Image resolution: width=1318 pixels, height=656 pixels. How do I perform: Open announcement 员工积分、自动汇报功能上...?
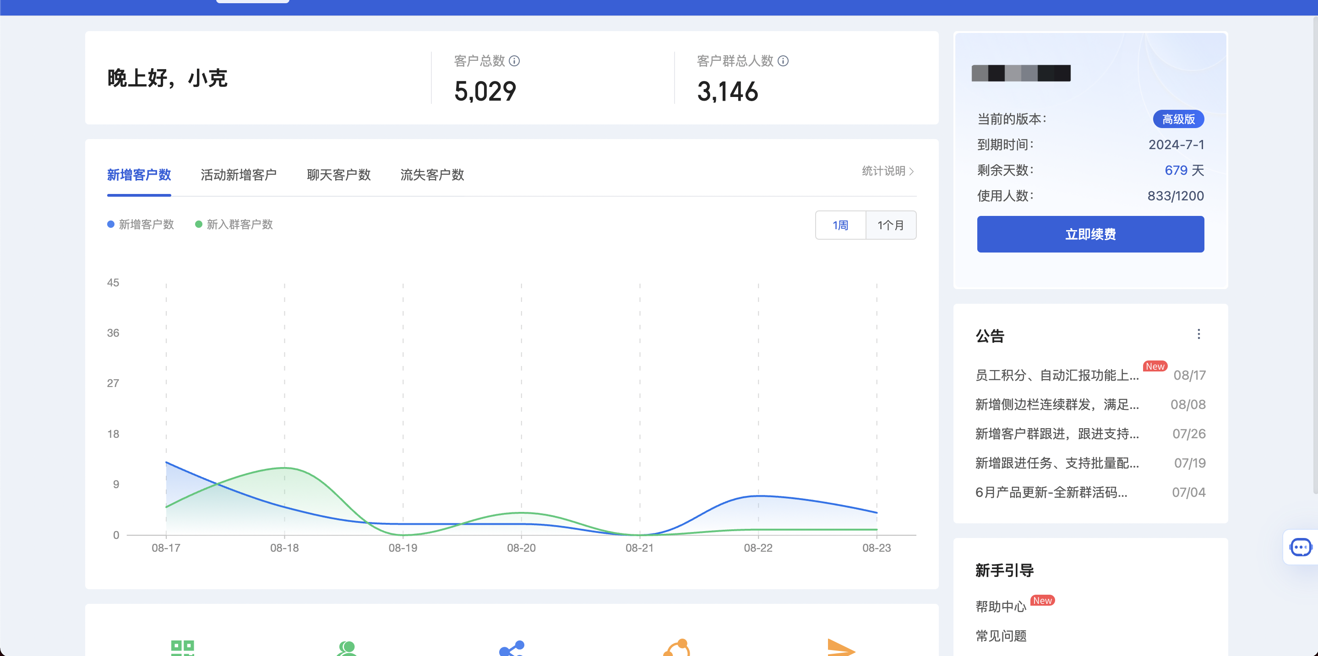tap(1057, 375)
